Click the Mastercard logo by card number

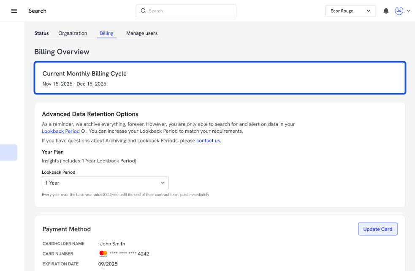[x=103, y=254]
